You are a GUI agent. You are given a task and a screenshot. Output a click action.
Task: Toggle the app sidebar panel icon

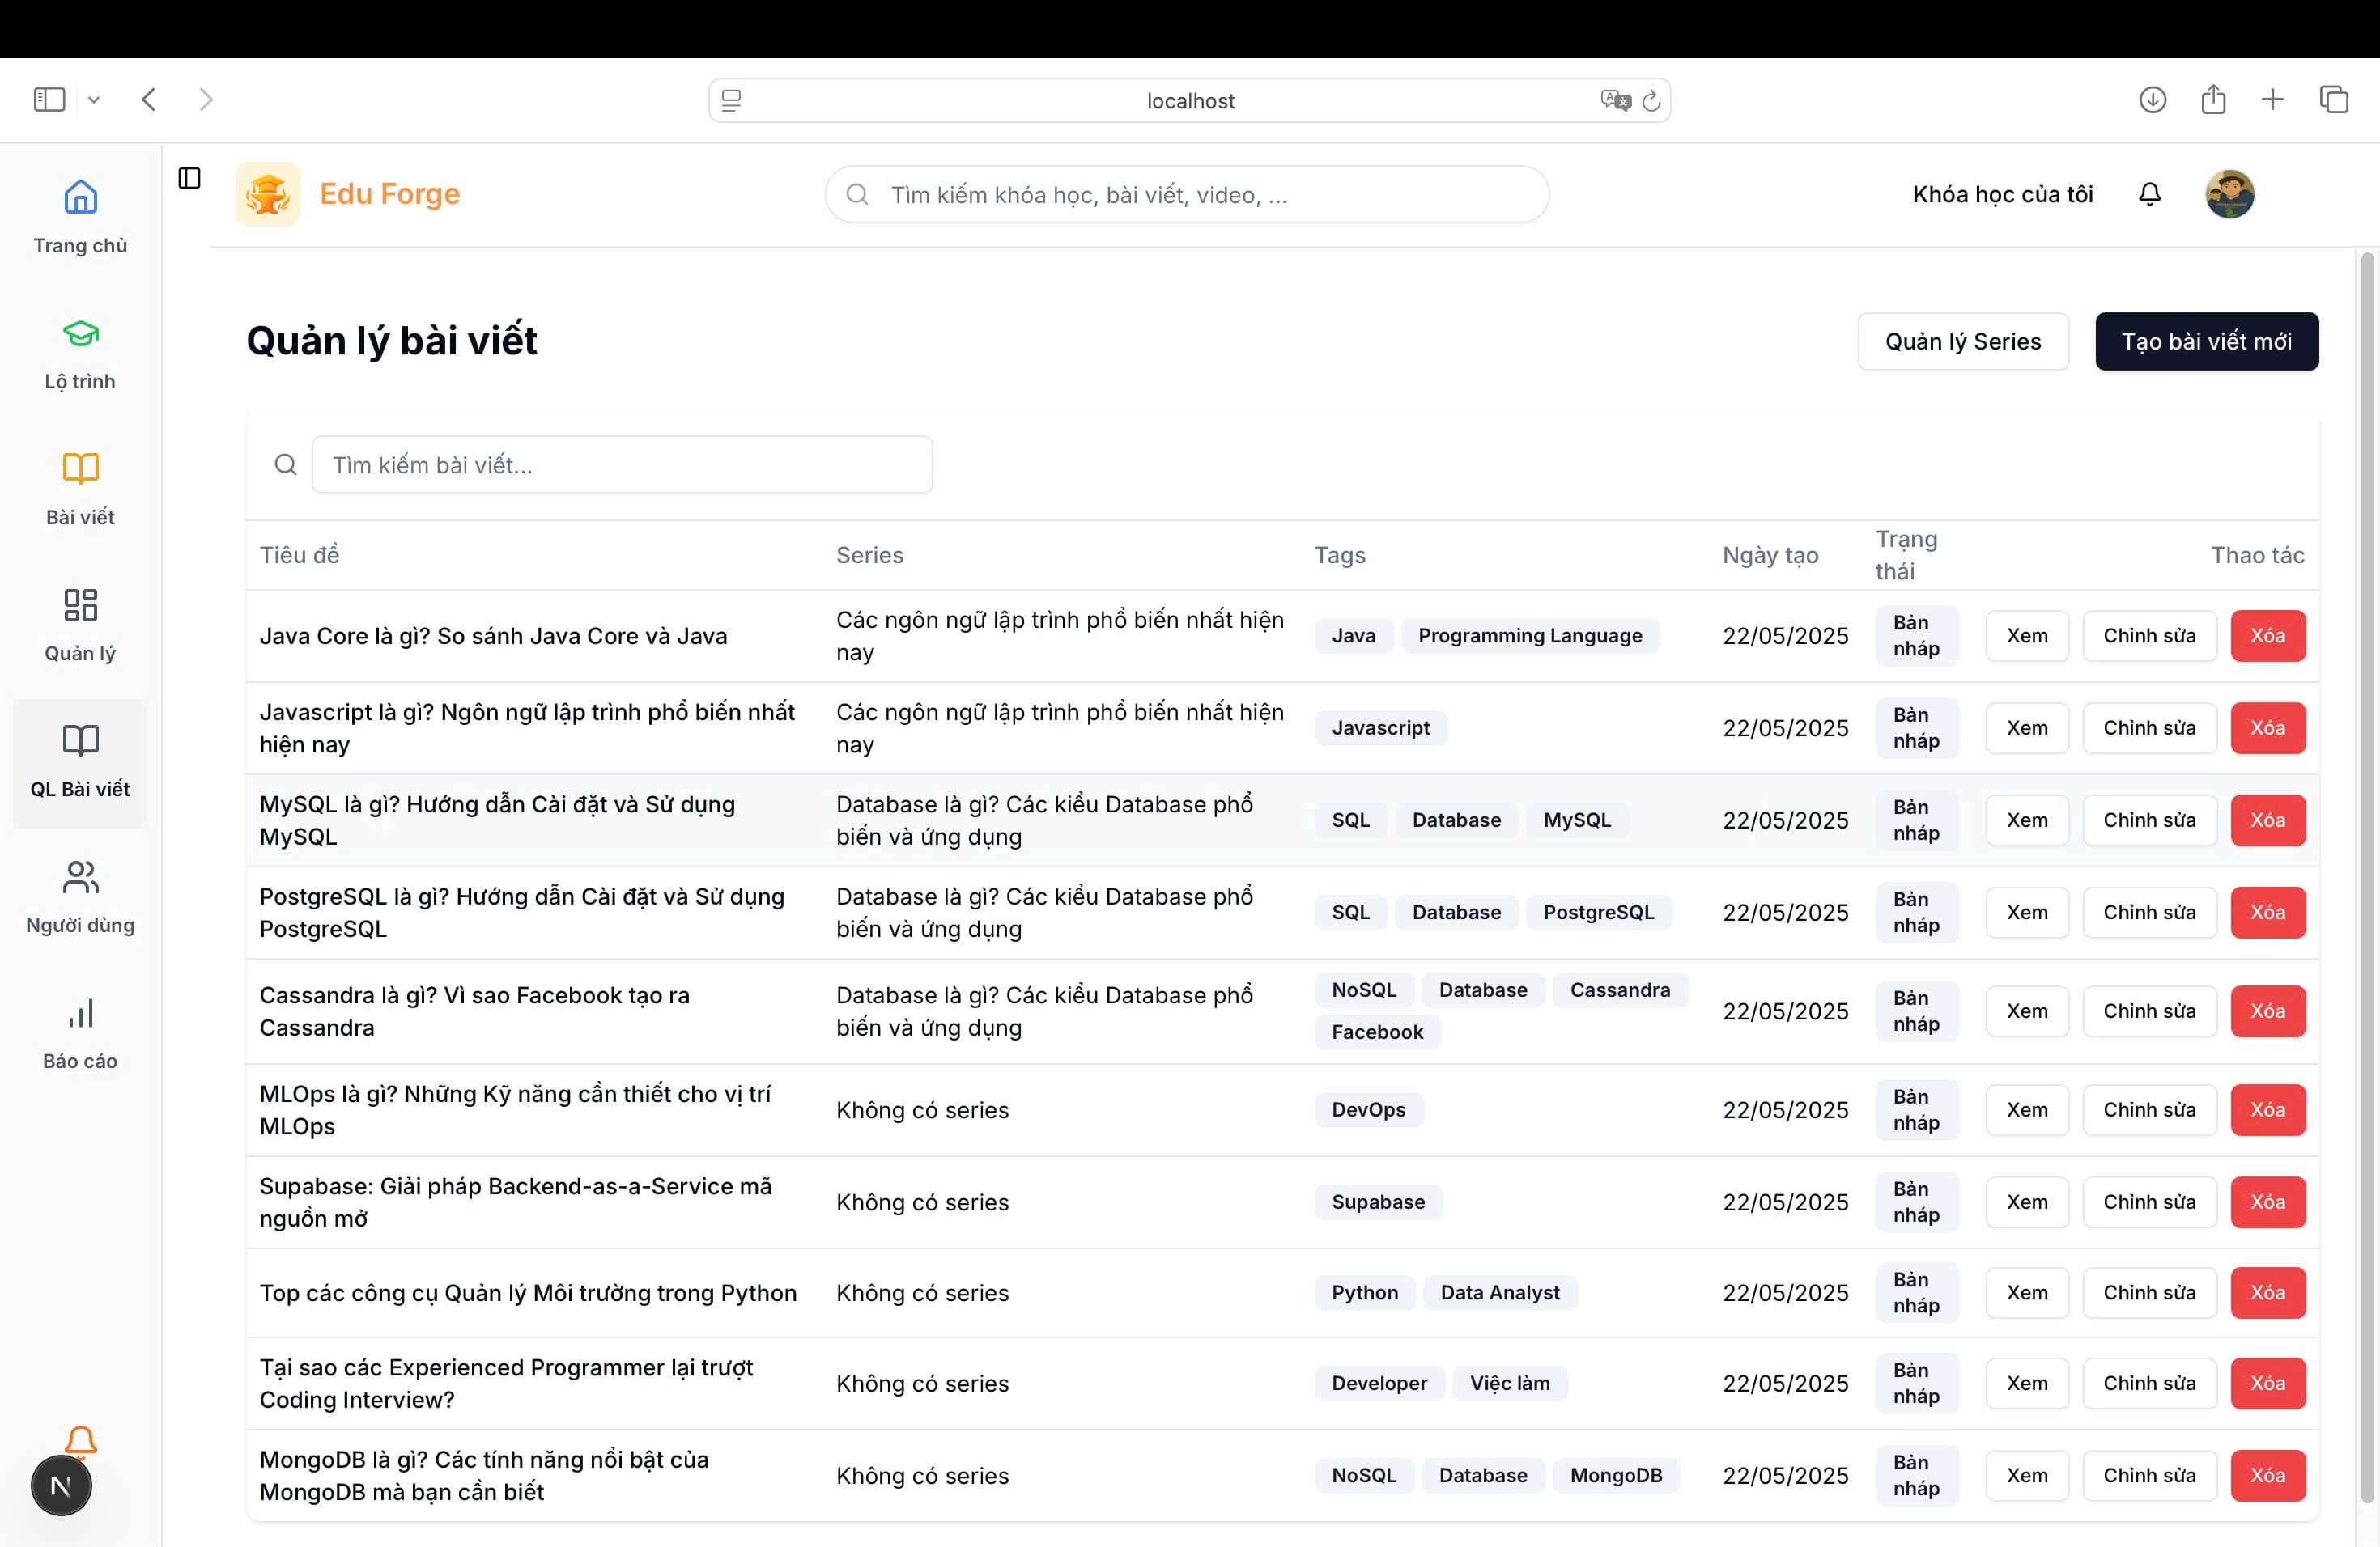tap(189, 178)
